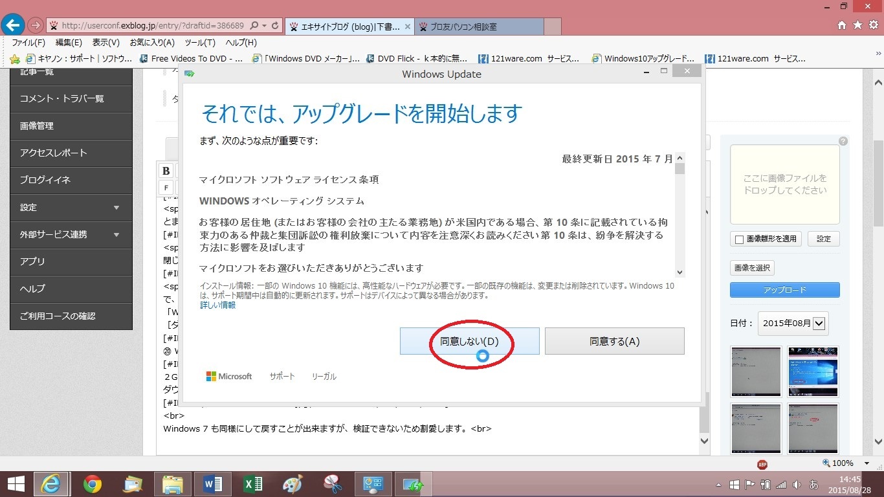This screenshot has width=884, height=497.
Task: Switch to the プロ友パソコン相談室 tab
Action: (x=478, y=27)
